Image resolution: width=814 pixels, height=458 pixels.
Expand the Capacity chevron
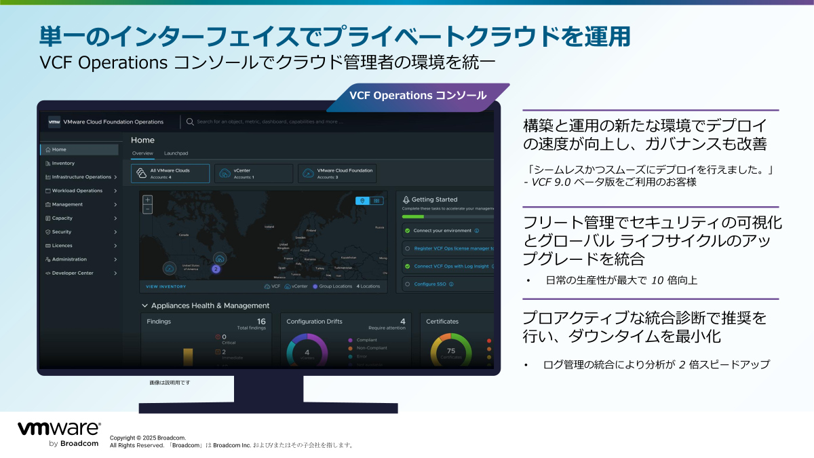[115, 218]
